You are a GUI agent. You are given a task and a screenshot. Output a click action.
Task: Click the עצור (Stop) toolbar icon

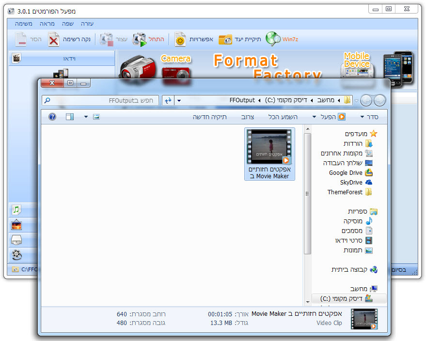[106, 39]
